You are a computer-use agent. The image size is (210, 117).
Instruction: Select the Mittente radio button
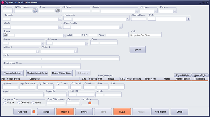(x=5, y=102)
